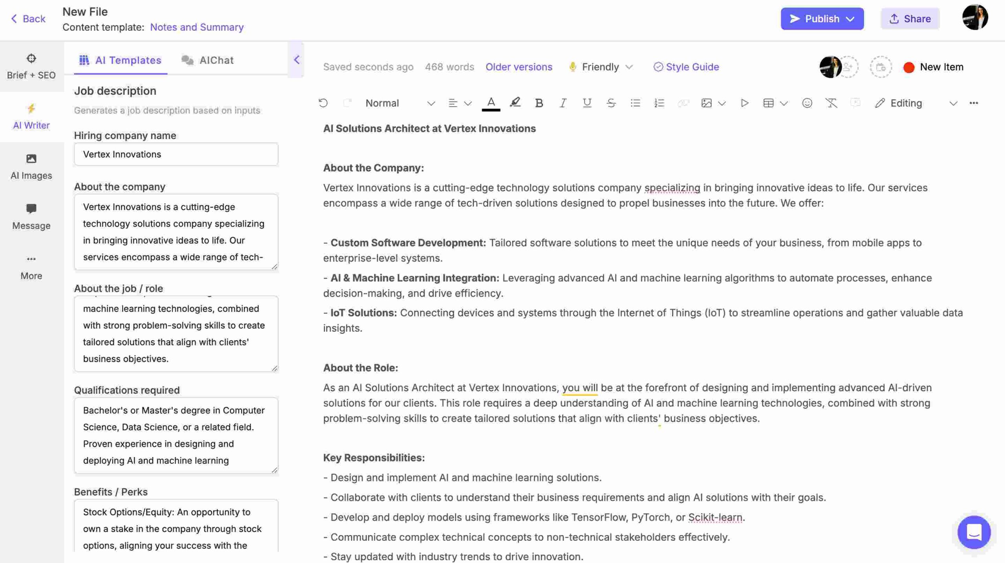The width and height of the screenshot is (1005, 563).
Task: Click the Insert image icon
Action: 706,104
